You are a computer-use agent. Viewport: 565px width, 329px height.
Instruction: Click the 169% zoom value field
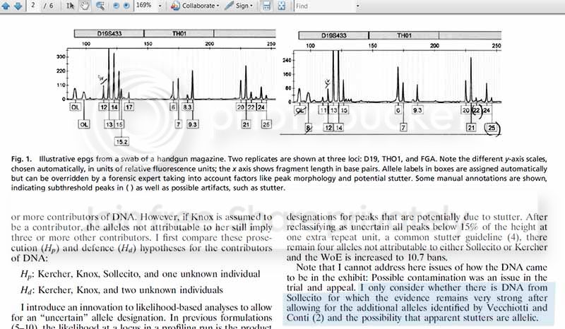pos(144,6)
